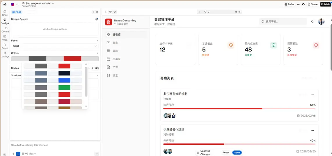This screenshot has height=156, width=332.
Task: Click the Refer button
Action: [x=289, y=4]
